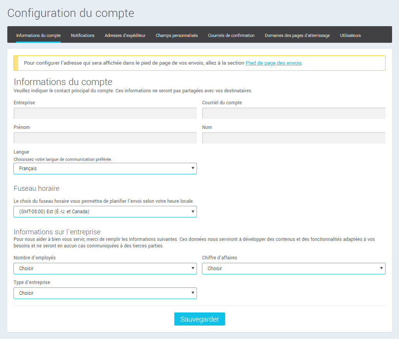Click the Langue dropdown chevron arrow
The height and width of the screenshot is (339, 399).
pyautogui.click(x=192, y=168)
